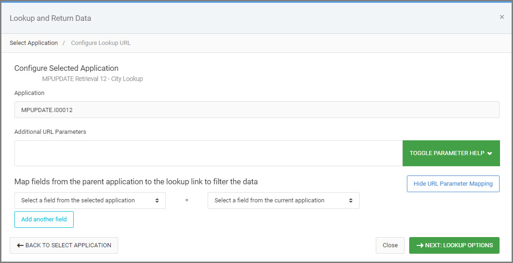Viewport: 513px width, 263px height.
Task: Click Configure Lookup URL breadcrumb
Action: [101, 43]
